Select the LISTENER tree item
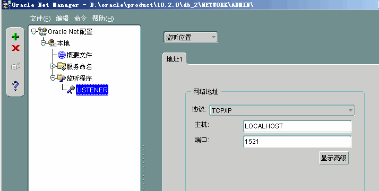This screenshot has width=379, height=191. 92,90
